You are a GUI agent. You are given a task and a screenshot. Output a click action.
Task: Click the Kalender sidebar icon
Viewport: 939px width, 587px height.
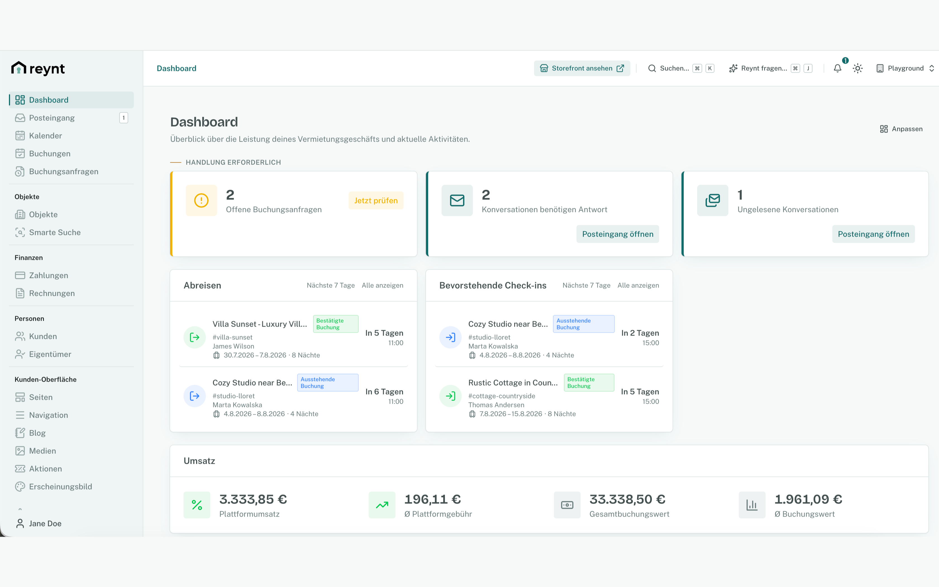point(20,136)
